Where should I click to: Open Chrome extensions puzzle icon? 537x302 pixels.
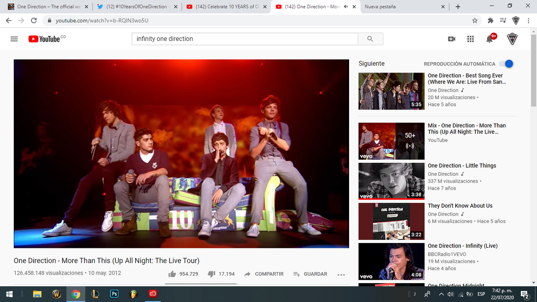490,21
